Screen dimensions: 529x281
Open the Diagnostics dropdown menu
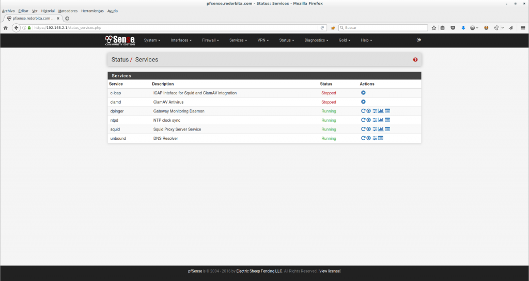(316, 40)
